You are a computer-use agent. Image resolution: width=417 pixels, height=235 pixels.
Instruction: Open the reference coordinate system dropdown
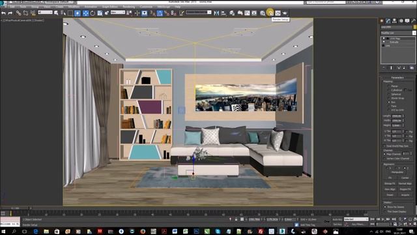pos(118,12)
